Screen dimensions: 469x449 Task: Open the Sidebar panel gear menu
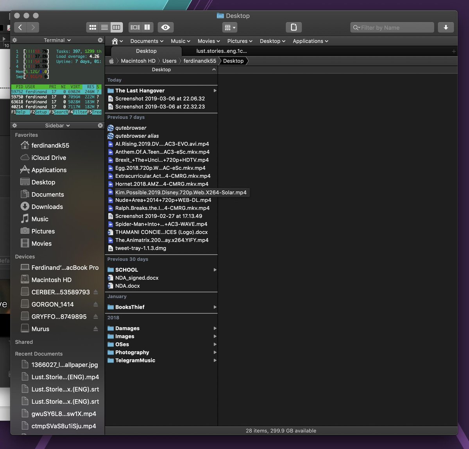pos(14,126)
